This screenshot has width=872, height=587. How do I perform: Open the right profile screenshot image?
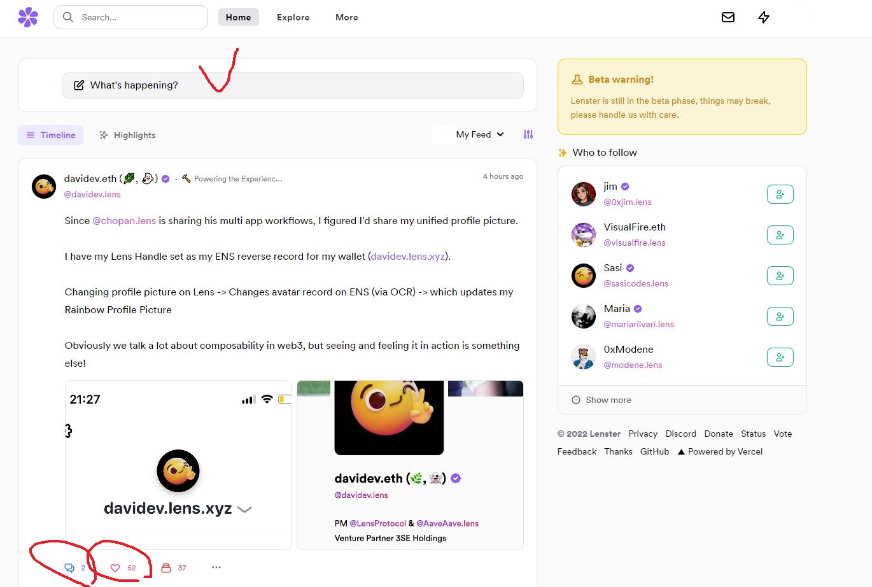(x=410, y=465)
